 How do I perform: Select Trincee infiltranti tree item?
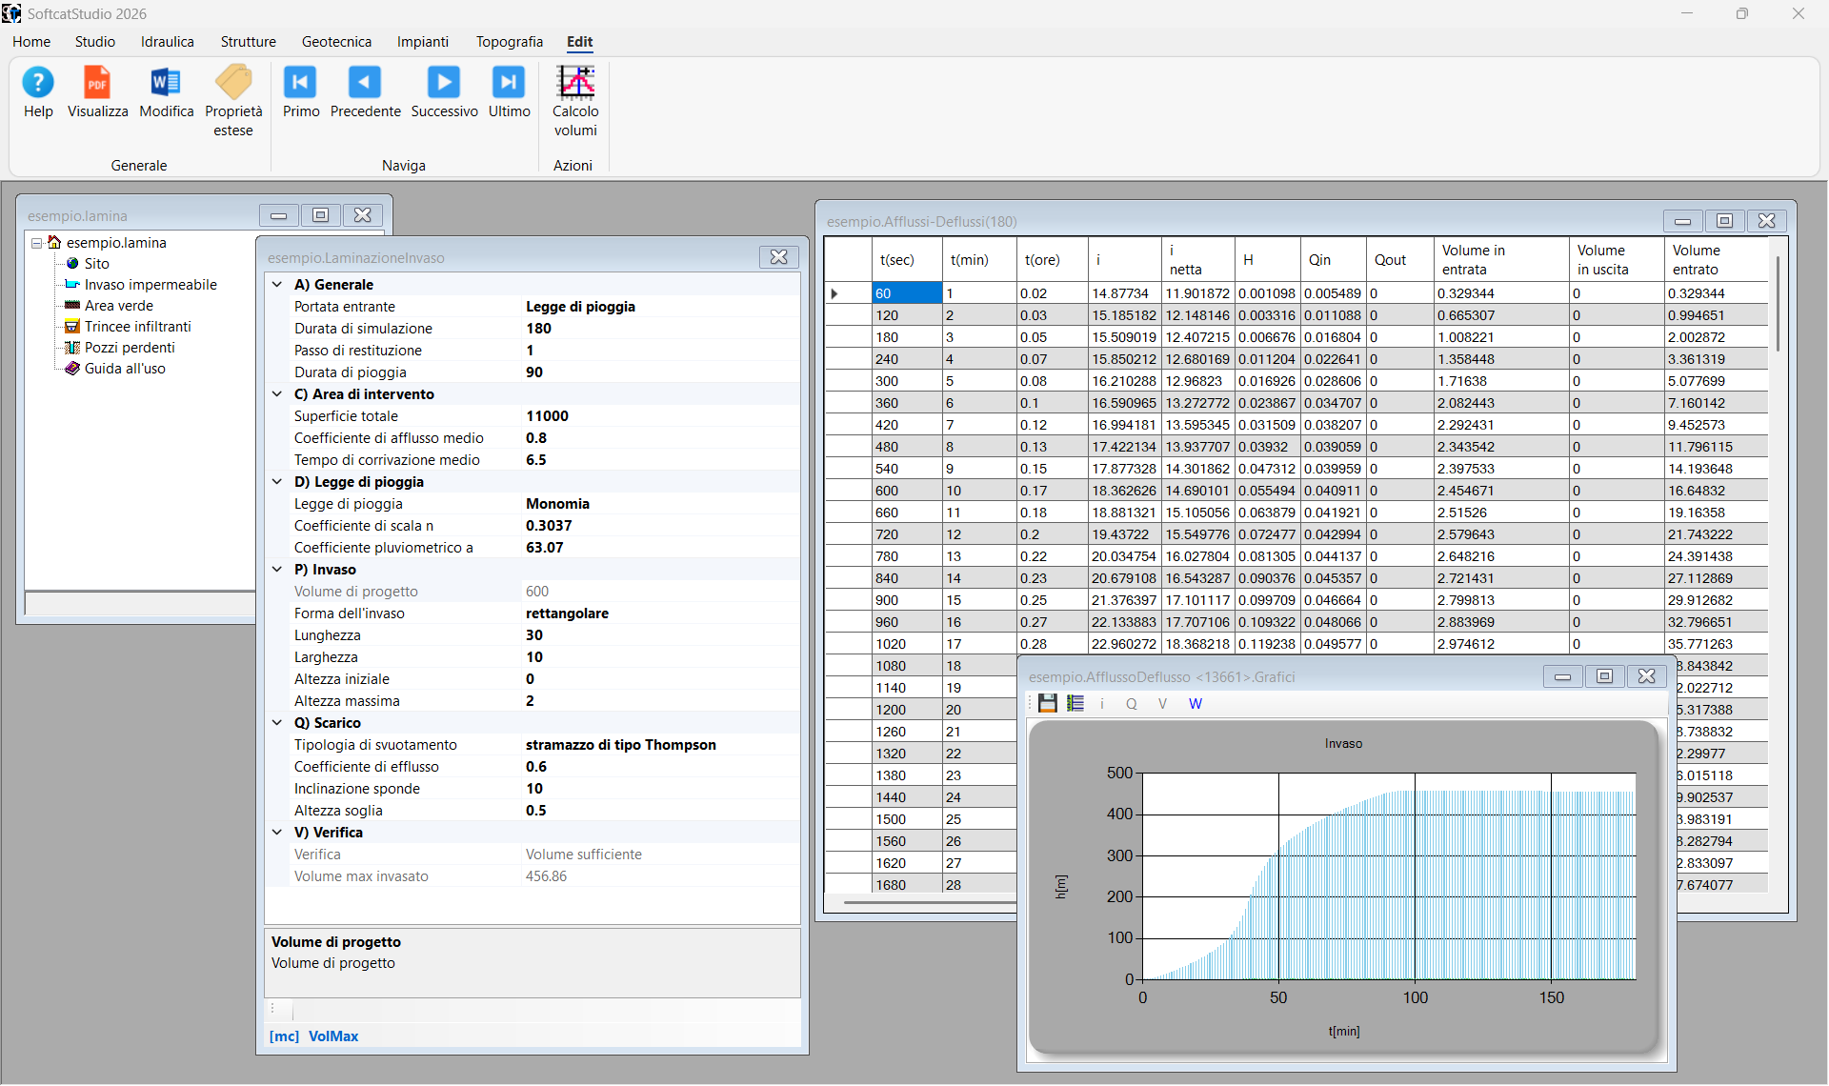(137, 327)
